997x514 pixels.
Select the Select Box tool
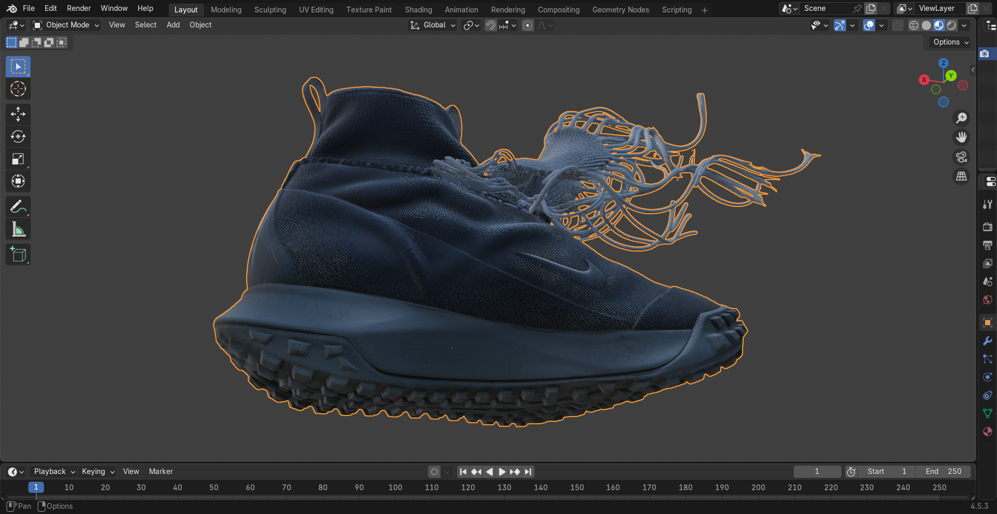pos(18,66)
